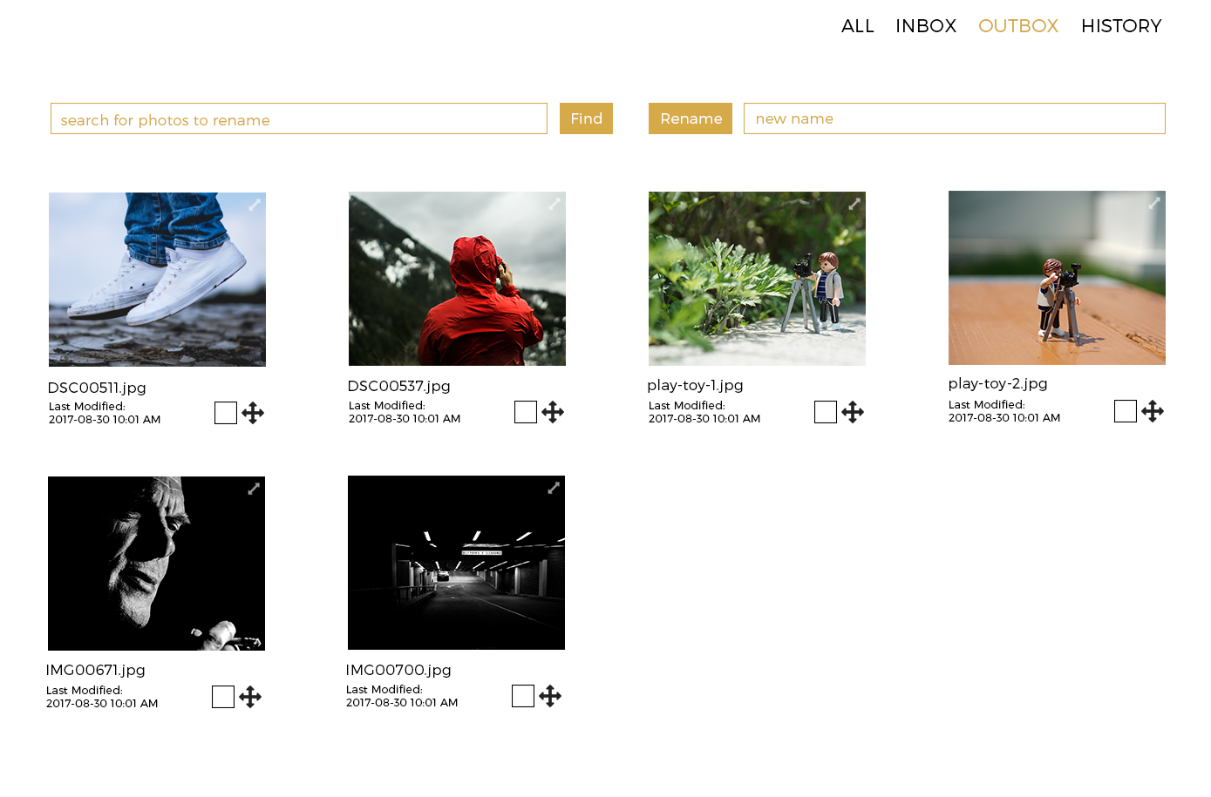
Task: Select the IMG00700.jpg checkbox
Action: 523,696
